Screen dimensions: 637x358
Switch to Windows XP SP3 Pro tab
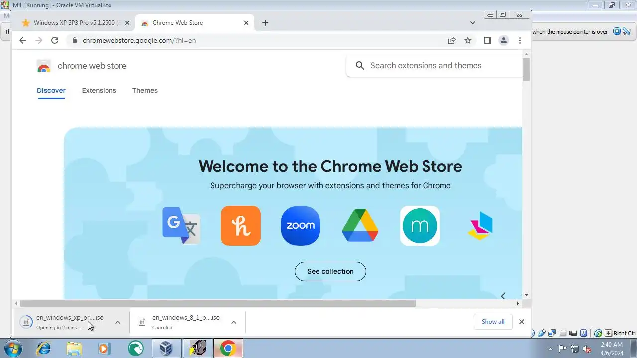pos(75,23)
